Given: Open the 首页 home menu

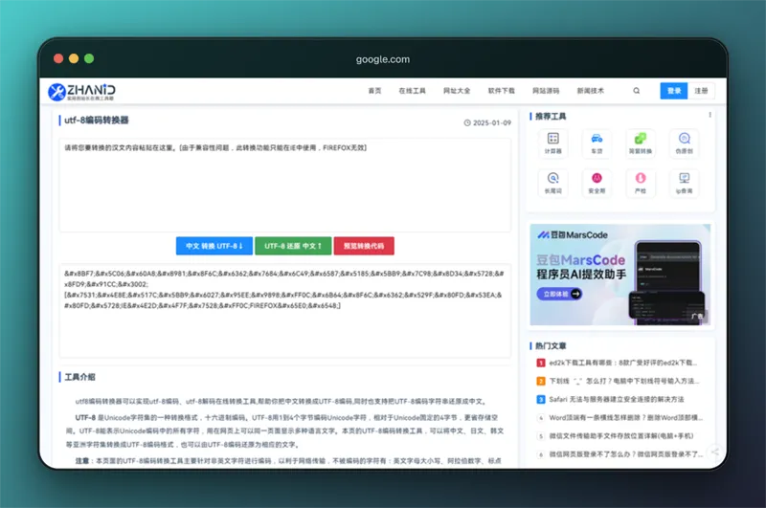Looking at the screenshot, I should [x=374, y=91].
